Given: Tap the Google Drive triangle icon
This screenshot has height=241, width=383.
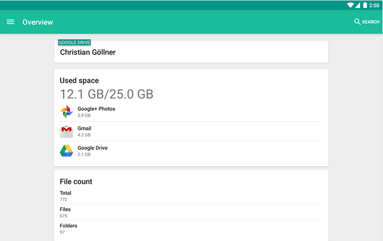Looking at the screenshot, I should pyautogui.click(x=66, y=151).
